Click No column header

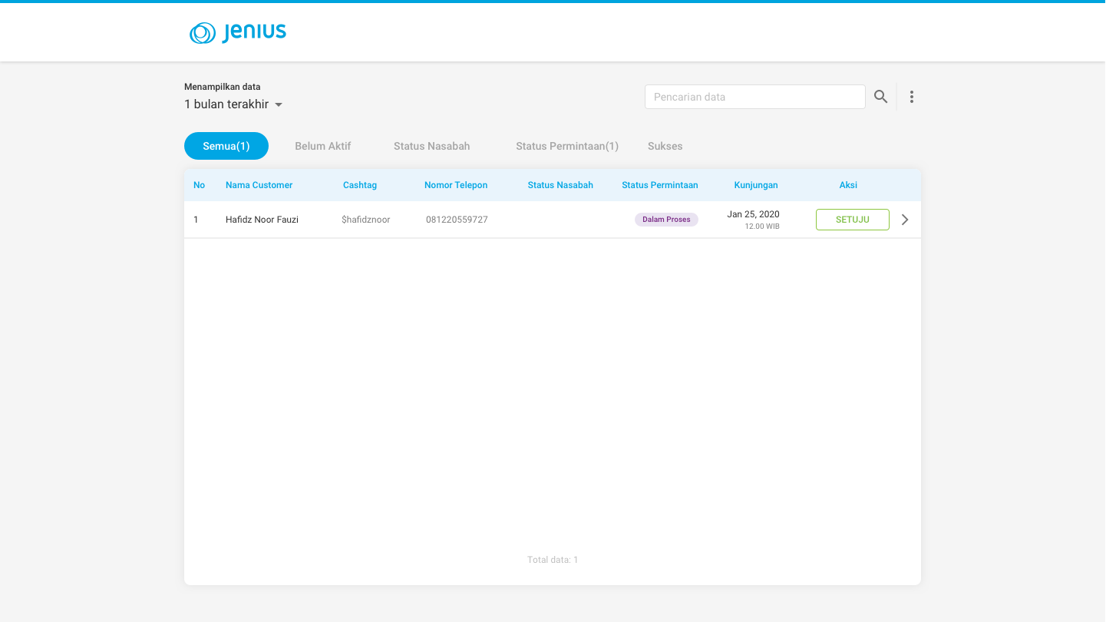tap(200, 185)
